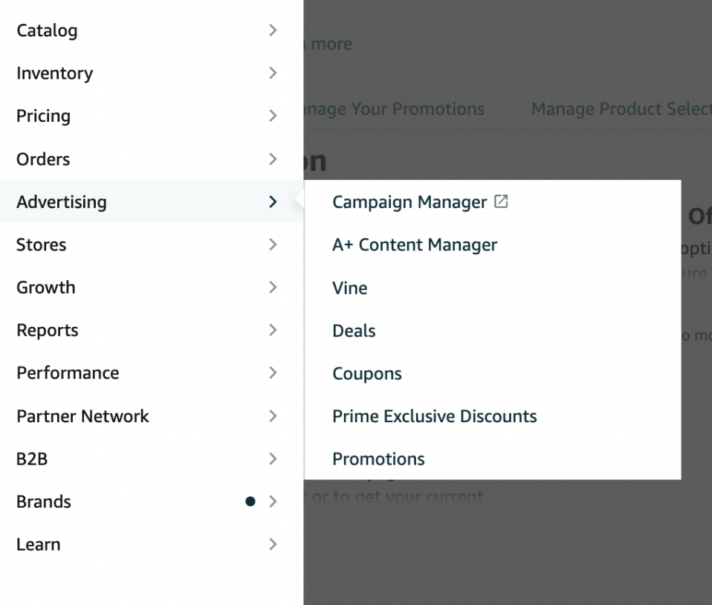
Task: Select Partner Network in the sidebar
Action: pyautogui.click(x=82, y=416)
